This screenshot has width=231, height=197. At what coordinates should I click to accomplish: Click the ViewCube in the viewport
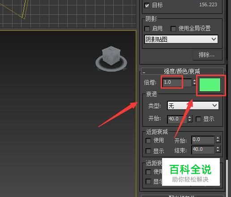coord(111,59)
